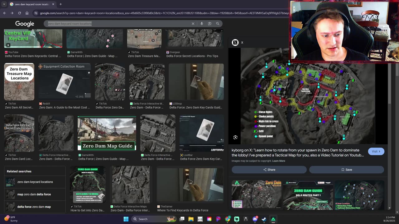Open the Zero Dam Map Guide thumbnail
Screen dimensions: 399x224
[x=107, y=133]
